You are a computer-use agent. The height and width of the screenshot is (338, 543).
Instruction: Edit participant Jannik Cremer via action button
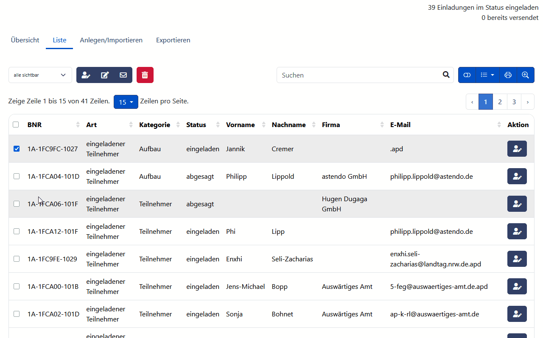click(517, 149)
